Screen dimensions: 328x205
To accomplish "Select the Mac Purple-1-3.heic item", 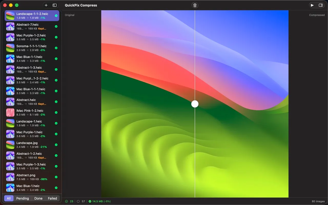I will click(32, 166).
